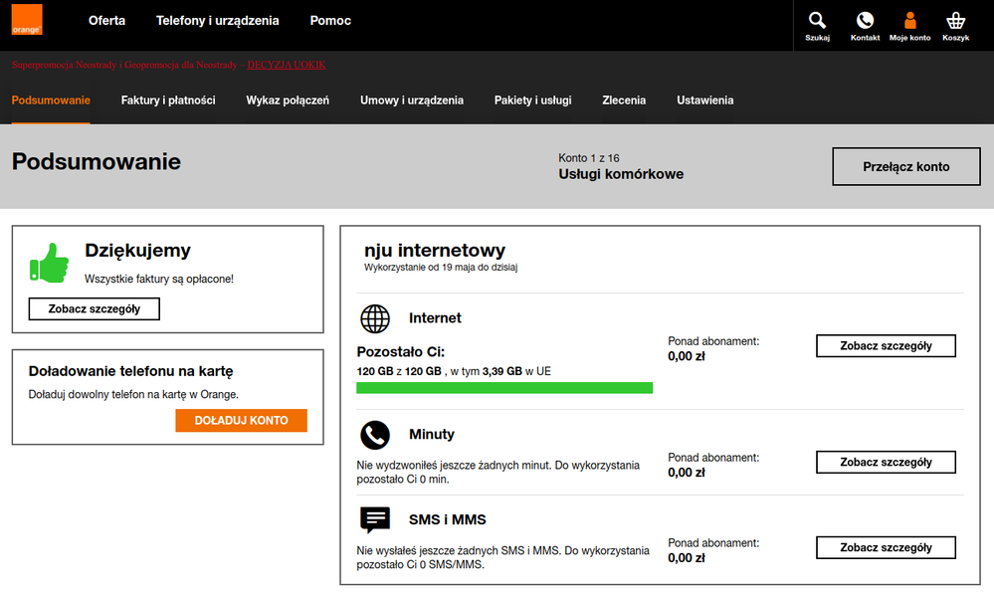Click Zobacz szczegóły in Internet row
The height and width of the screenshot is (594, 994).
click(886, 346)
